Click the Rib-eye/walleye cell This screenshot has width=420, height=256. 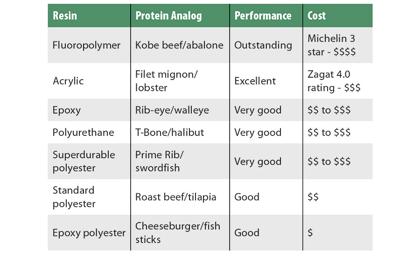click(x=172, y=110)
